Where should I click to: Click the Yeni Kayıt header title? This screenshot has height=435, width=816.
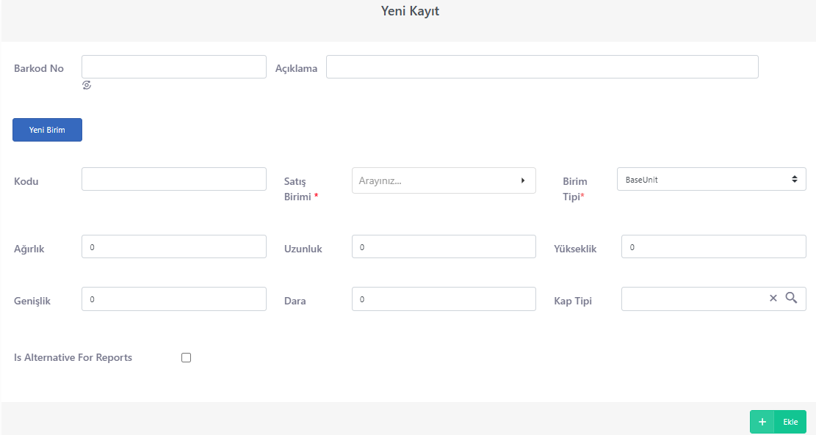(410, 11)
